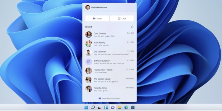Open the Widgets panel from the taskbar
This screenshot has width=222, height=111.
106,107
